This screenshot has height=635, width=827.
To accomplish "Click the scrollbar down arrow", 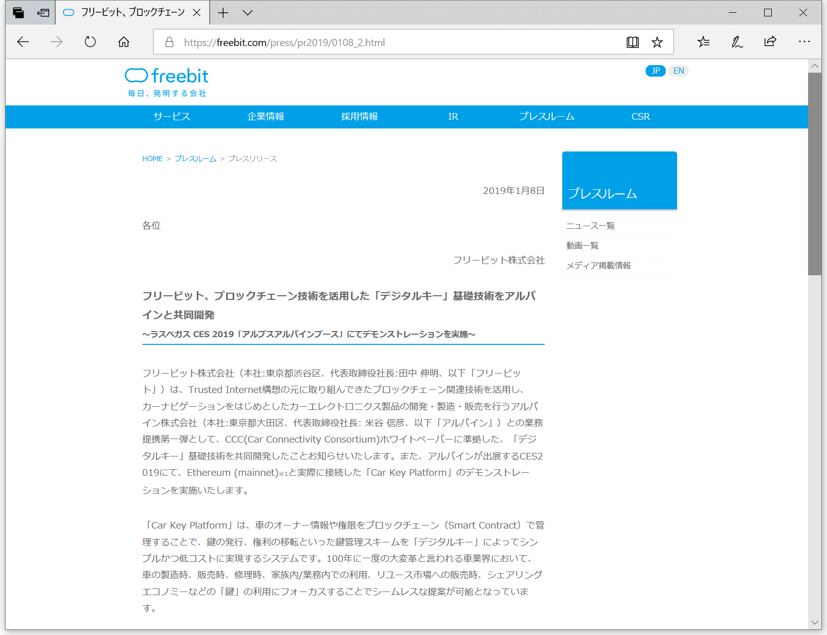I will coord(815,623).
